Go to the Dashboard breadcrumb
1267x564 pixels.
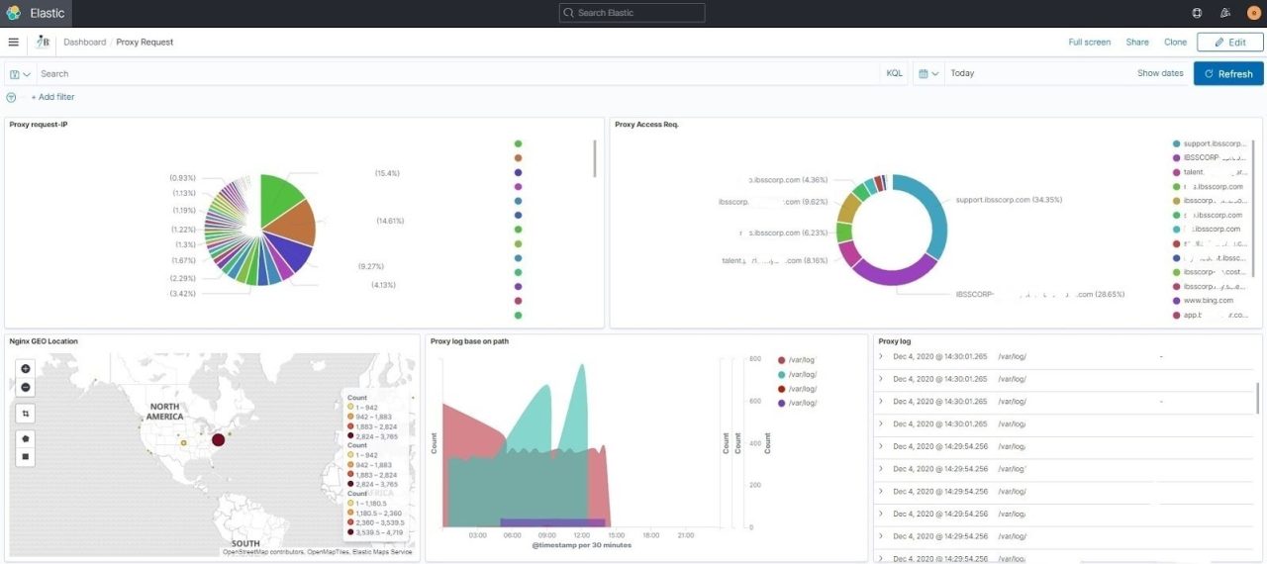[84, 42]
